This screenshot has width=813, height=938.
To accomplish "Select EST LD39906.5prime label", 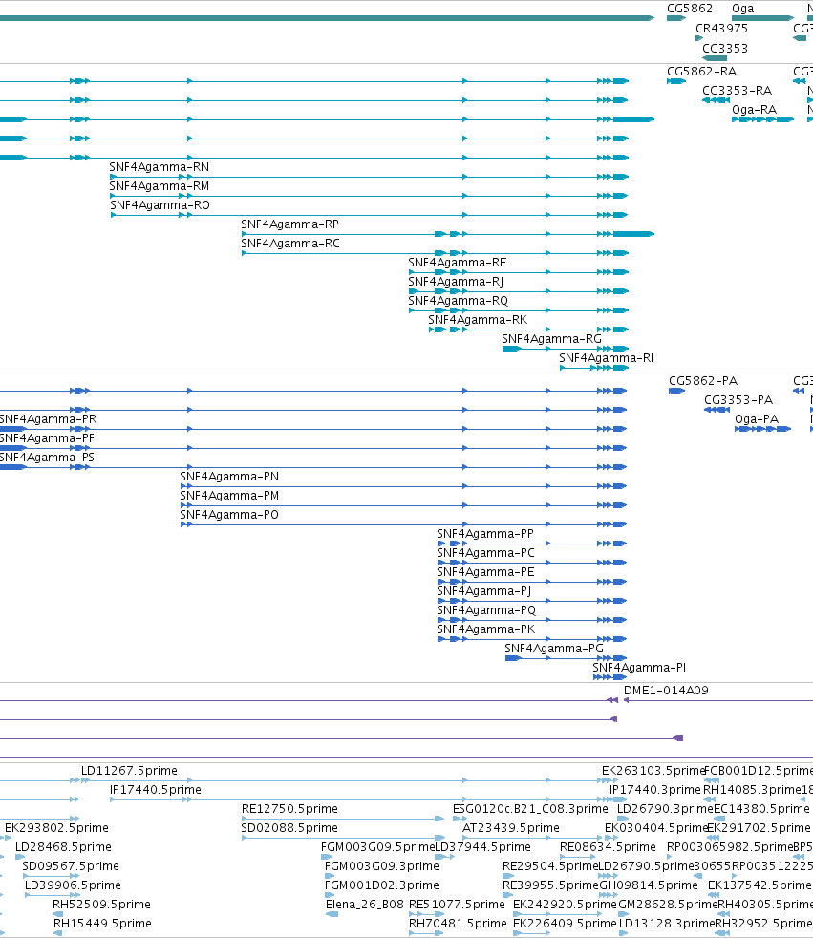I will click(73, 886).
